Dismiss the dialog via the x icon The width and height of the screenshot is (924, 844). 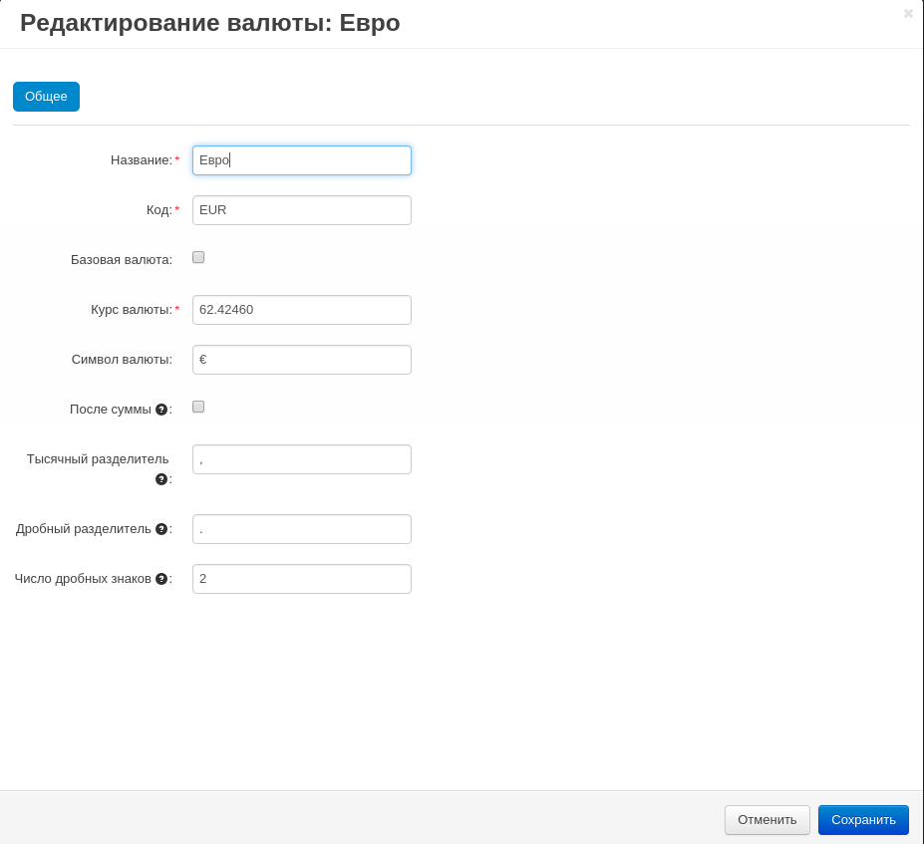[x=908, y=14]
